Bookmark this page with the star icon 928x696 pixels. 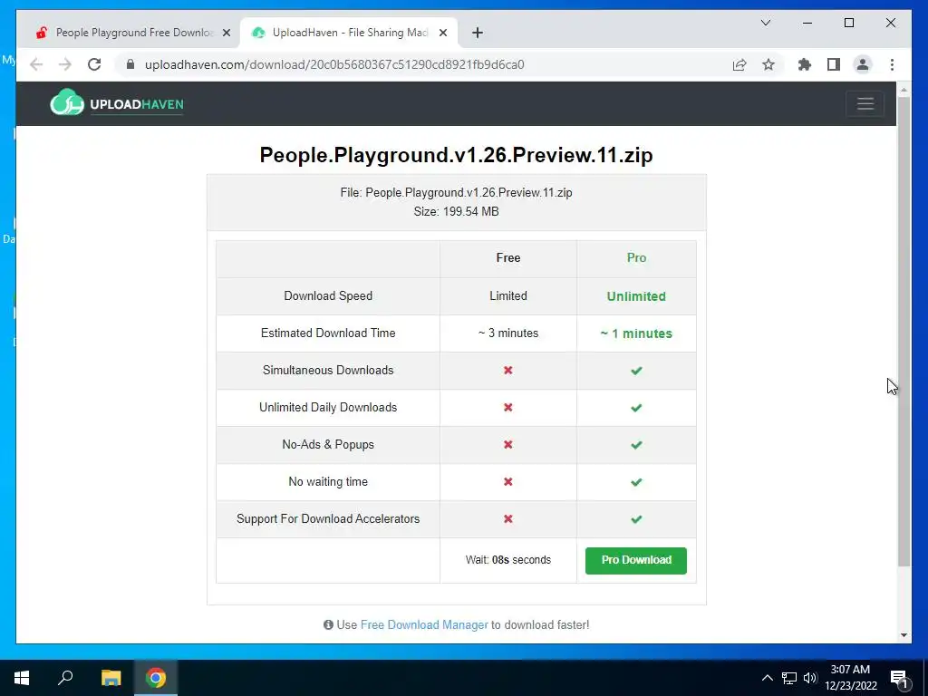(x=768, y=64)
